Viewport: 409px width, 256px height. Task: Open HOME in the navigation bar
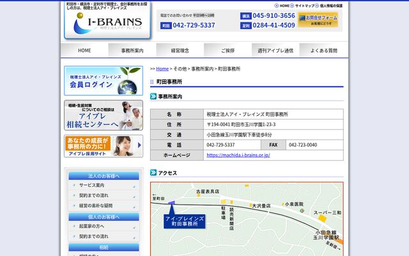[x=84, y=50]
